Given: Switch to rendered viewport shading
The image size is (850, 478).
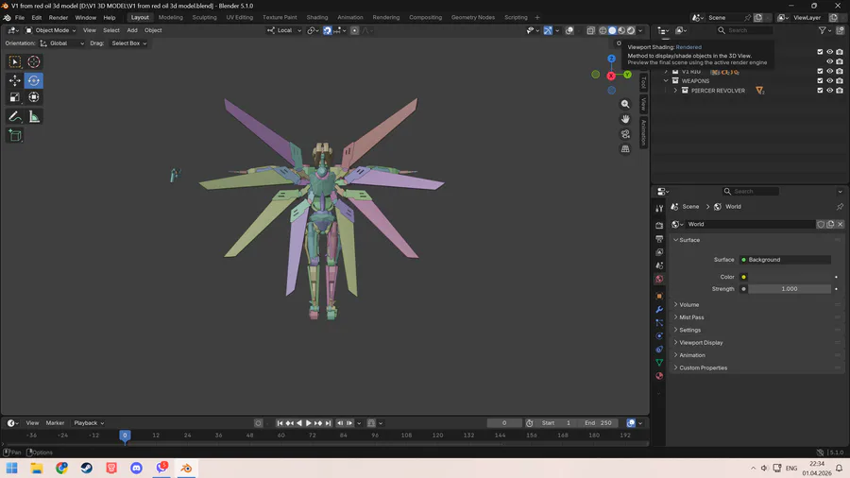Looking at the screenshot, I should click(631, 30).
